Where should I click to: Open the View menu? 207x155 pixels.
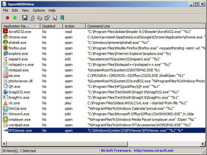25,10
